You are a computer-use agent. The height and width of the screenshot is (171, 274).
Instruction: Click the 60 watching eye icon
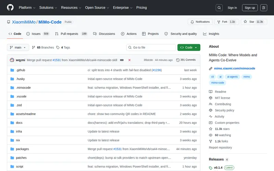(x=211, y=135)
